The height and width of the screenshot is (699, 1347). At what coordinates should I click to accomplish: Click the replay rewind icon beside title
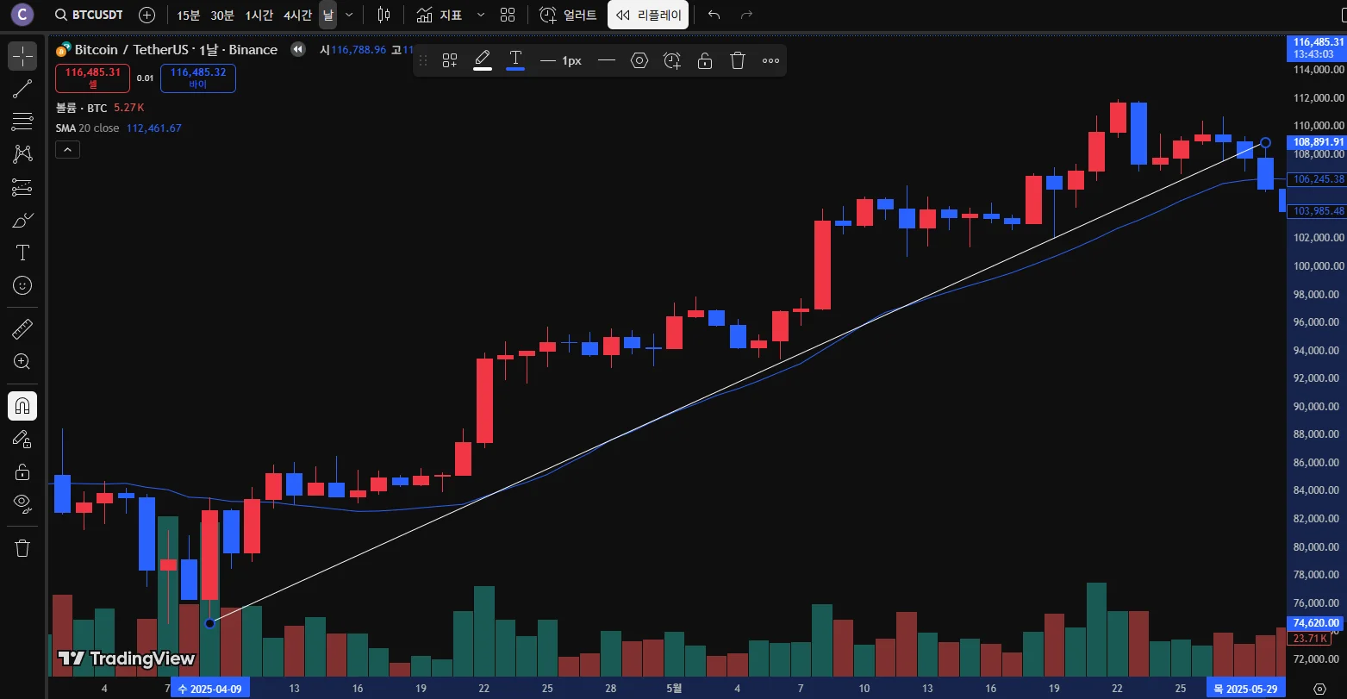(x=298, y=49)
